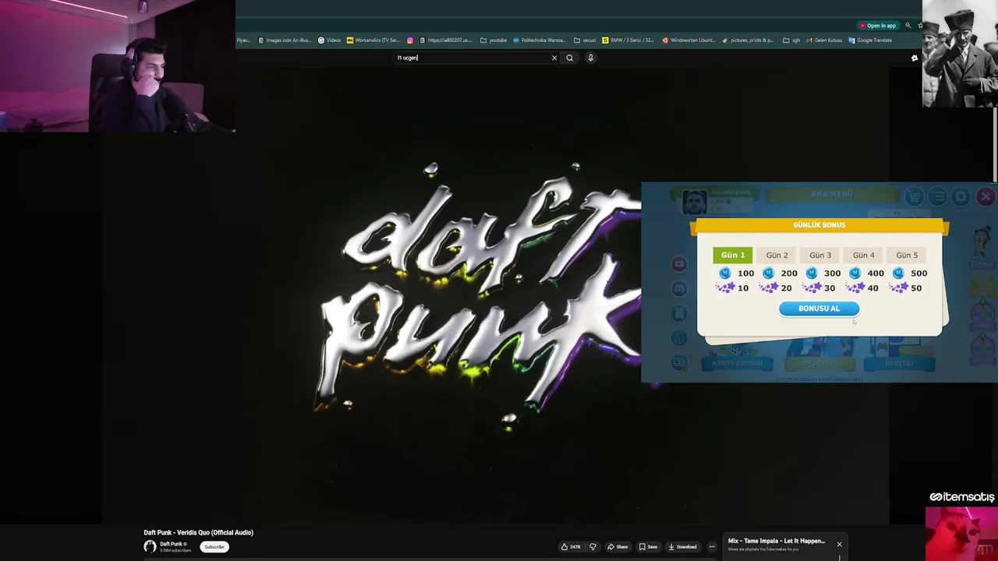
Task: Open the Images icon bookmark
Action: click(285, 41)
